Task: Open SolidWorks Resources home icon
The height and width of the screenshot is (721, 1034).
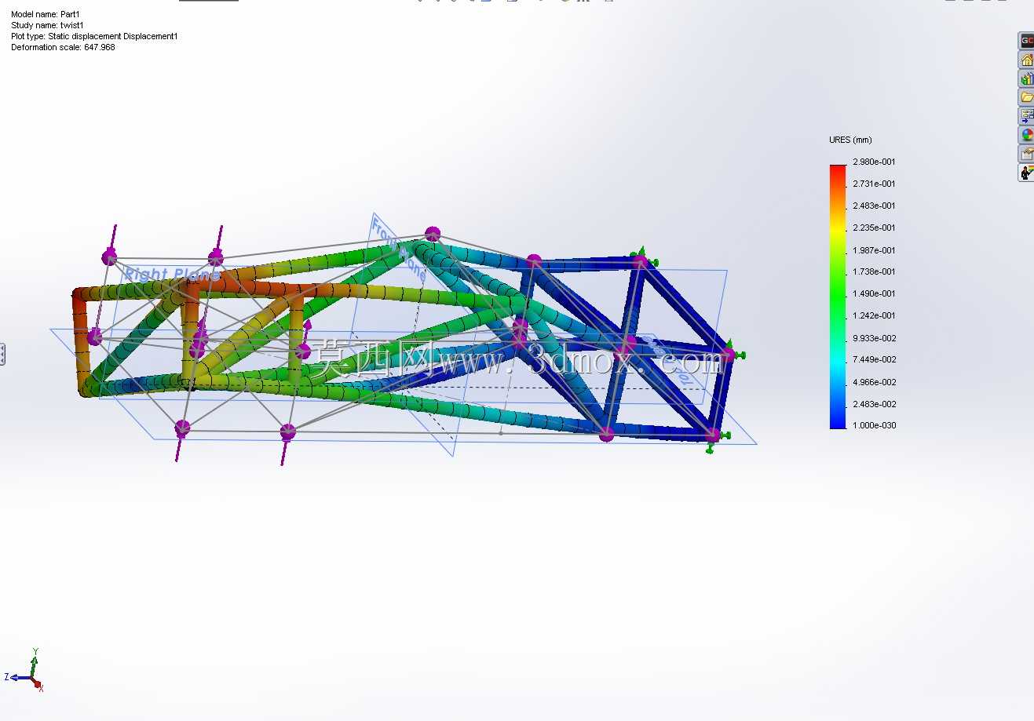Action: coord(1026,60)
